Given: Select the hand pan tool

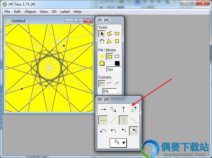Looking at the screenshot, I should point(102,41).
